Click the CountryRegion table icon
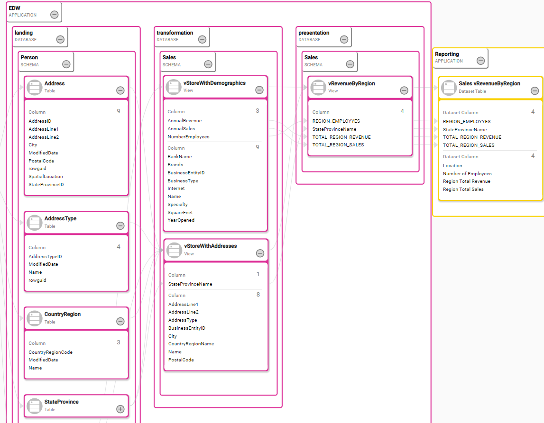The height and width of the screenshot is (423, 544). coord(34,318)
